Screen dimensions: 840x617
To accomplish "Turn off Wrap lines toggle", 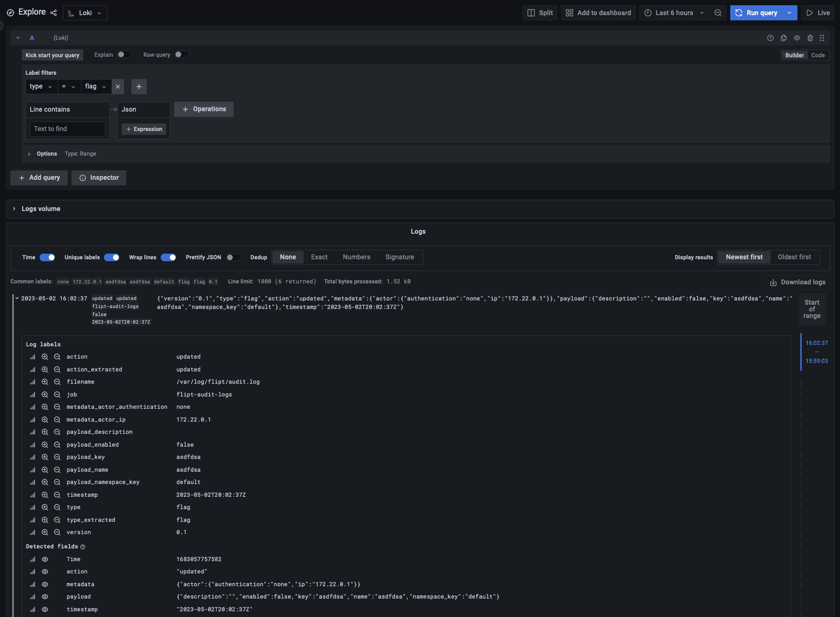I will [168, 257].
